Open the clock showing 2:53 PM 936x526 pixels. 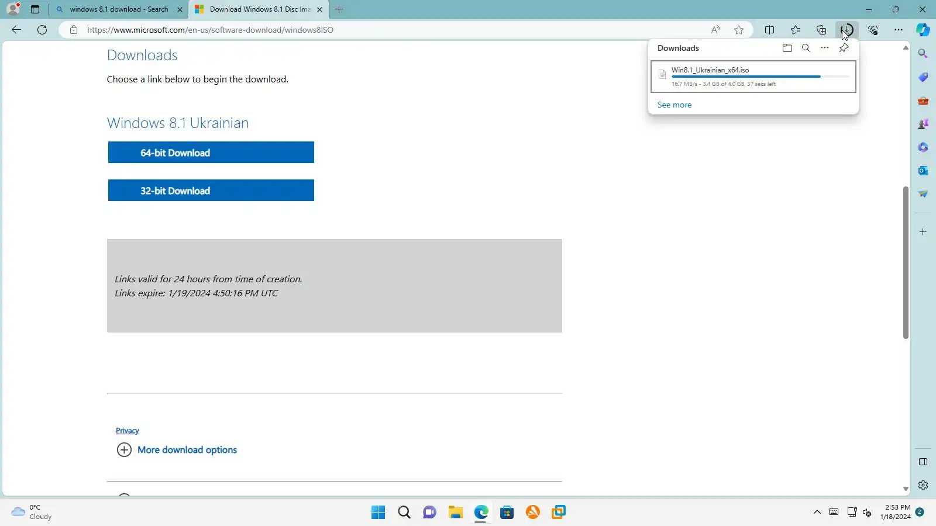click(896, 512)
